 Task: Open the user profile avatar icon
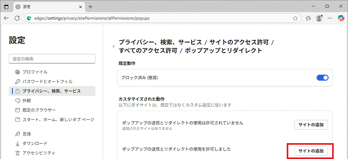(x=319, y=18)
